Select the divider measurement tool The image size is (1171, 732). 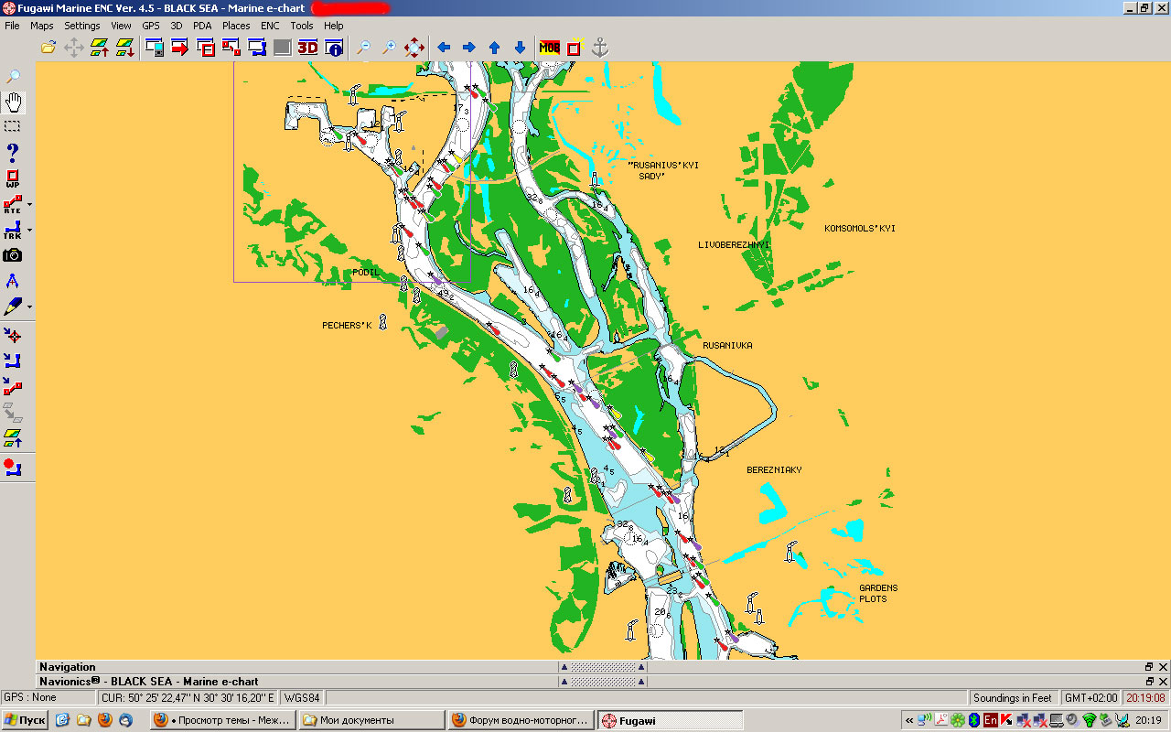point(13,281)
